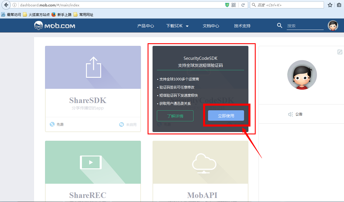This screenshot has height=202, width=344.
Task: Open 新手上路 Firefox bookmark
Action: [x=62, y=15]
